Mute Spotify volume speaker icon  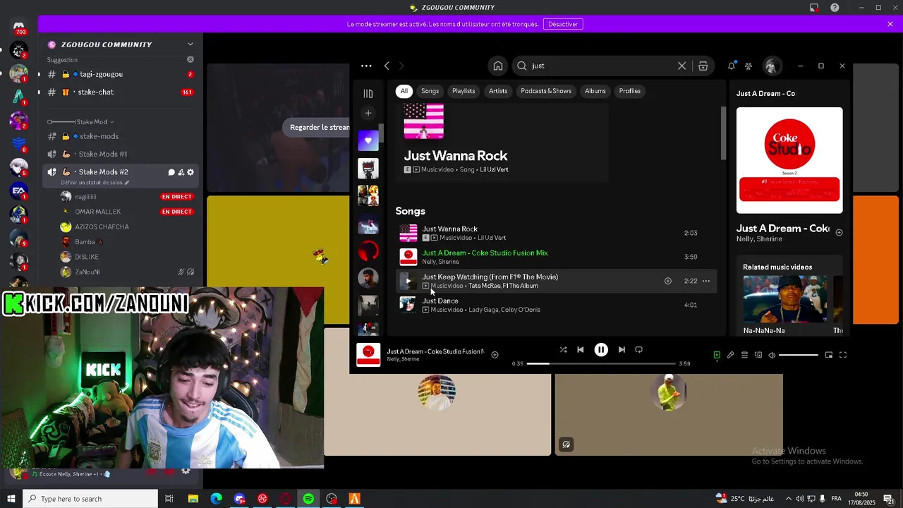tap(772, 355)
